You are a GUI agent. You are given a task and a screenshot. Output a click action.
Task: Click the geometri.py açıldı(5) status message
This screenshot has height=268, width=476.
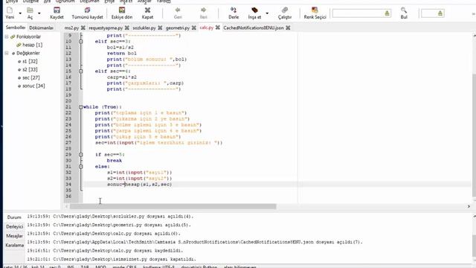pos(109,225)
